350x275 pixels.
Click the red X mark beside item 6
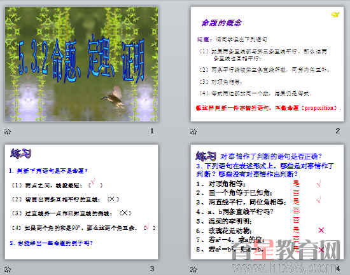(321, 230)
